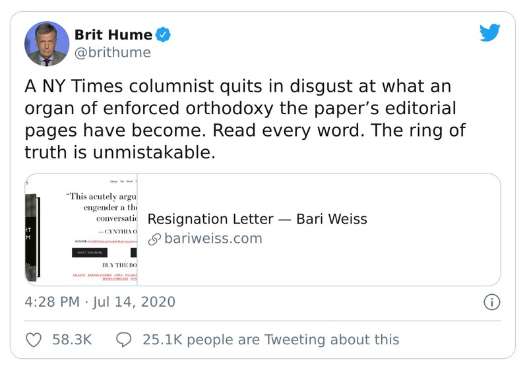Click the 58.3K likes count
527x372 pixels.
point(71,340)
